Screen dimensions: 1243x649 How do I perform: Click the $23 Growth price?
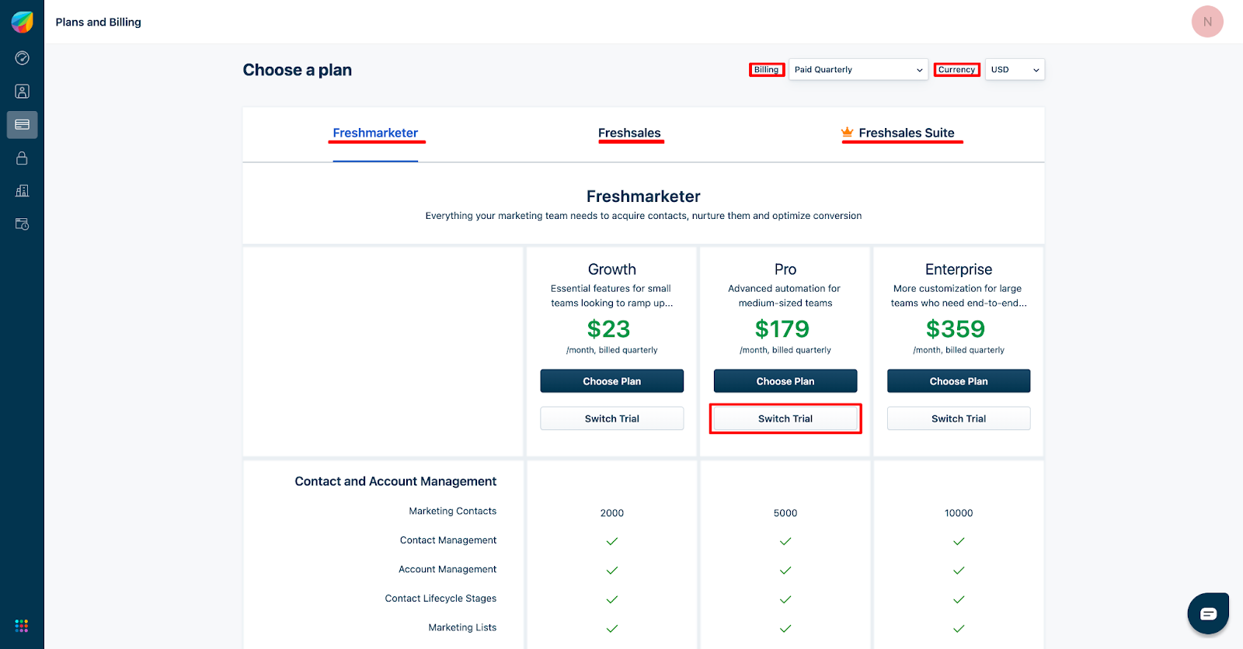point(609,329)
